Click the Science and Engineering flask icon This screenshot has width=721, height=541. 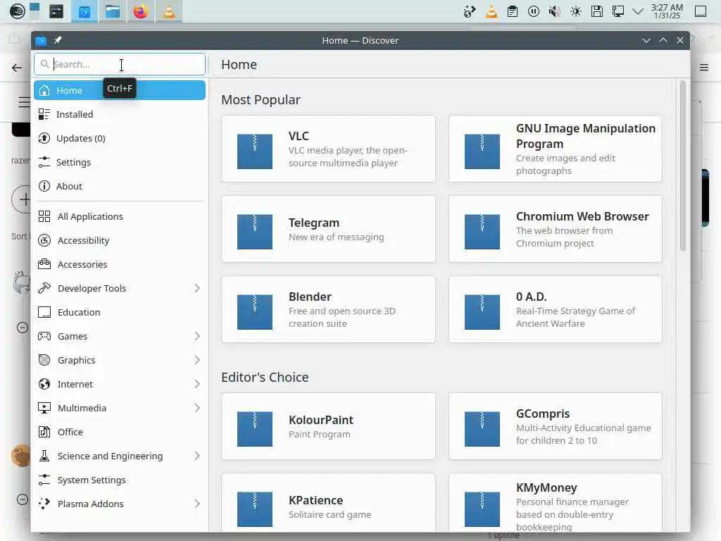(x=44, y=456)
